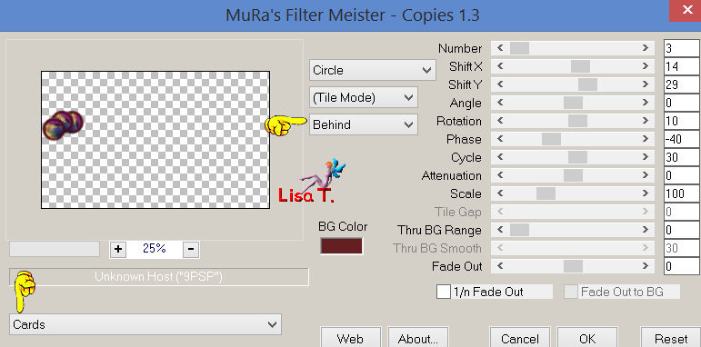Click the Shift Y value field

point(681,84)
